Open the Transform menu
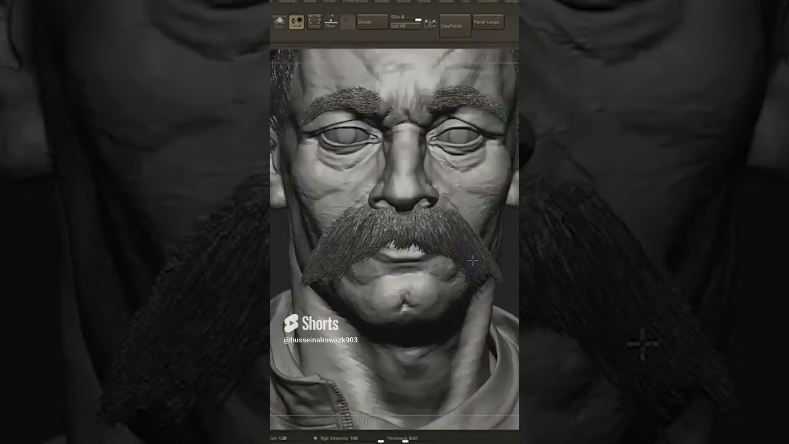 (488, 2)
